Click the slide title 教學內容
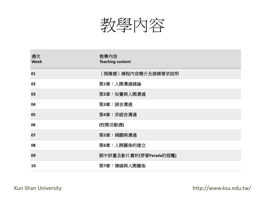 click(132, 25)
